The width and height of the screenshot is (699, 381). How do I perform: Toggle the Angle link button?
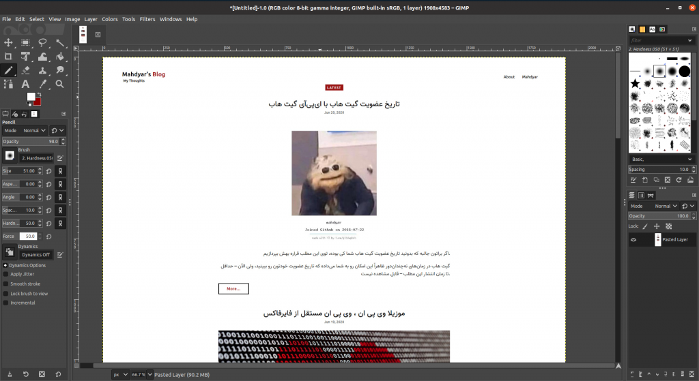click(61, 197)
